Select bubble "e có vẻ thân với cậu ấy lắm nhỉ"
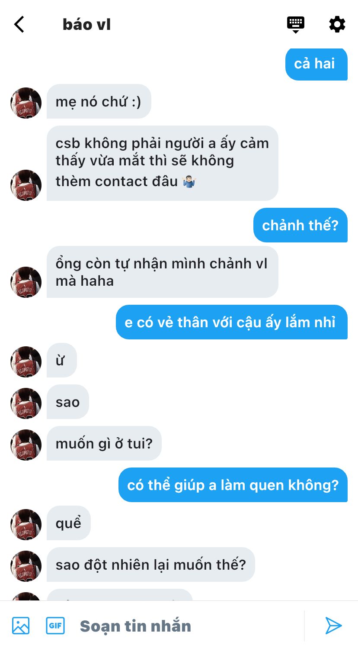 [232, 322]
